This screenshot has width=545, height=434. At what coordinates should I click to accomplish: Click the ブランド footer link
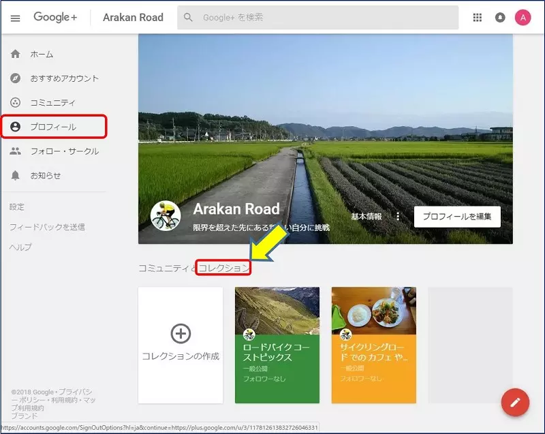24,416
